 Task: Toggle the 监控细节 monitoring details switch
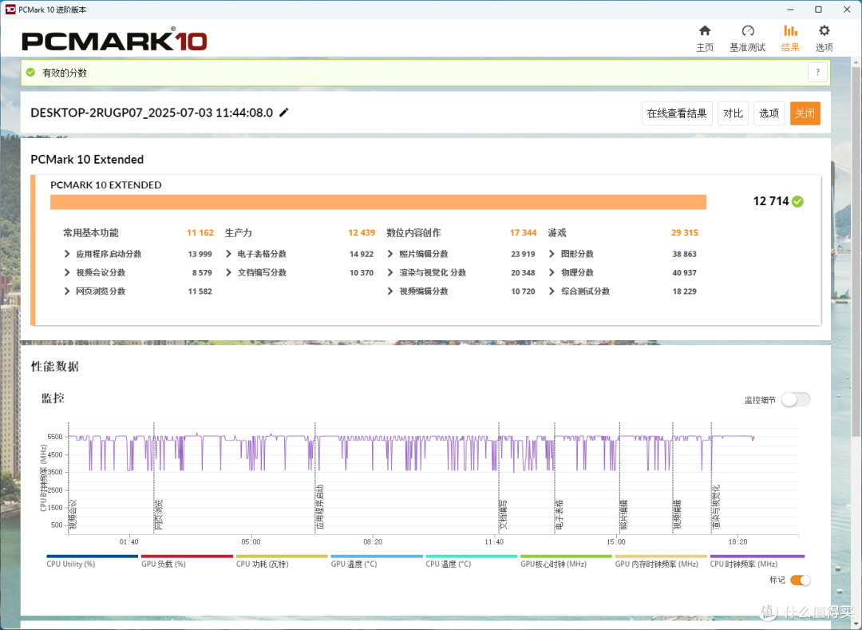click(796, 400)
